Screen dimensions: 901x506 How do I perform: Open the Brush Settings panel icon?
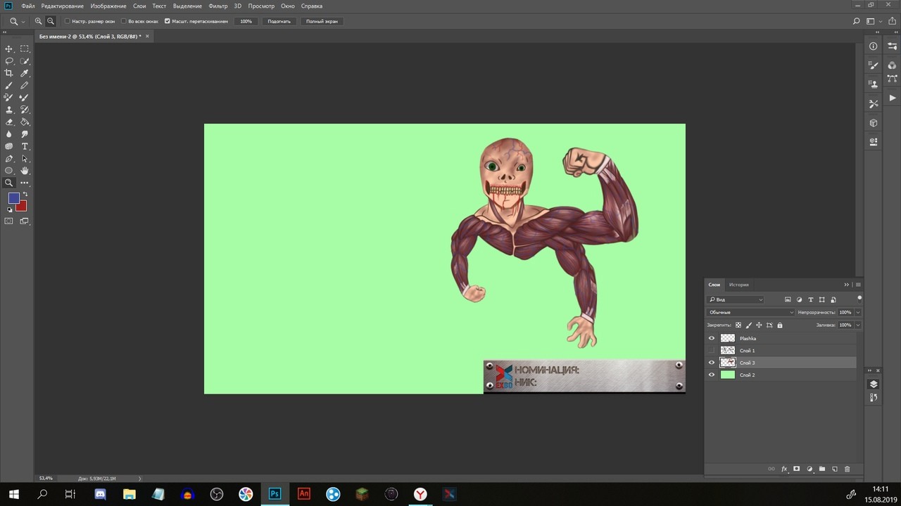pyautogui.click(x=874, y=65)
